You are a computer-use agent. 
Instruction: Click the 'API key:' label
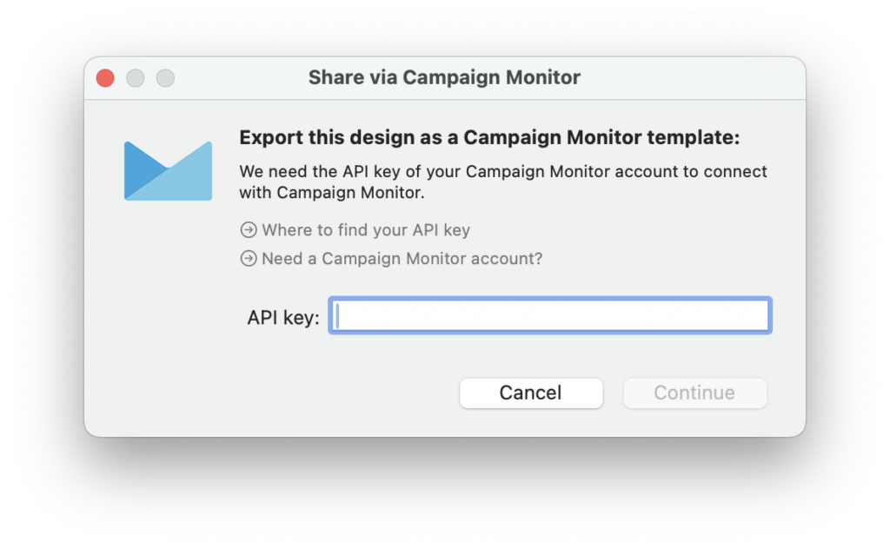[283, 317]
